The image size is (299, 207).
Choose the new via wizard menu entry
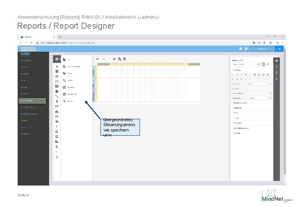point(76,67)
